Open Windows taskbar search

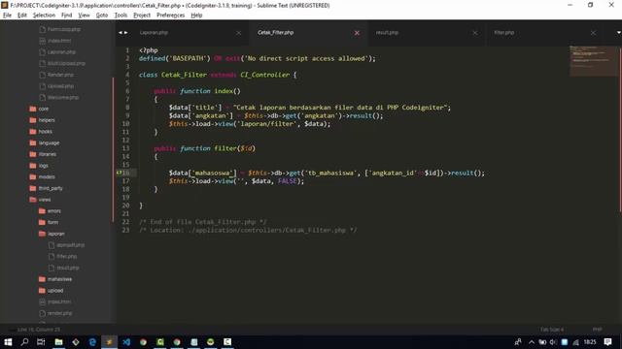tap(24, 342)
